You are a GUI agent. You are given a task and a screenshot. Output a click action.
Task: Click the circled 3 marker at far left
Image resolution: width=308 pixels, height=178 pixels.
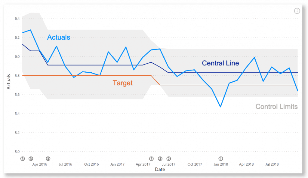[x=23, y=158]
